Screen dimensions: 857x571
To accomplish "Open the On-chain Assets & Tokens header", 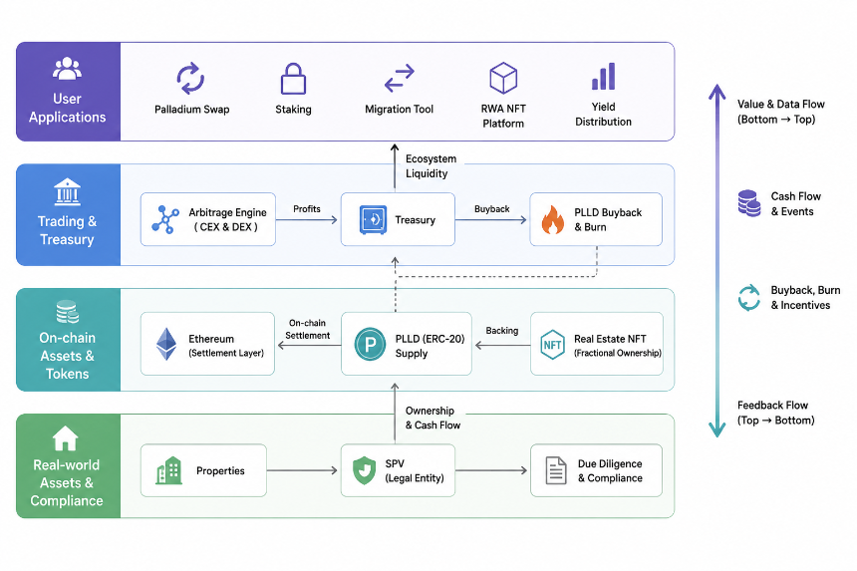I will [x=69, y=340].
